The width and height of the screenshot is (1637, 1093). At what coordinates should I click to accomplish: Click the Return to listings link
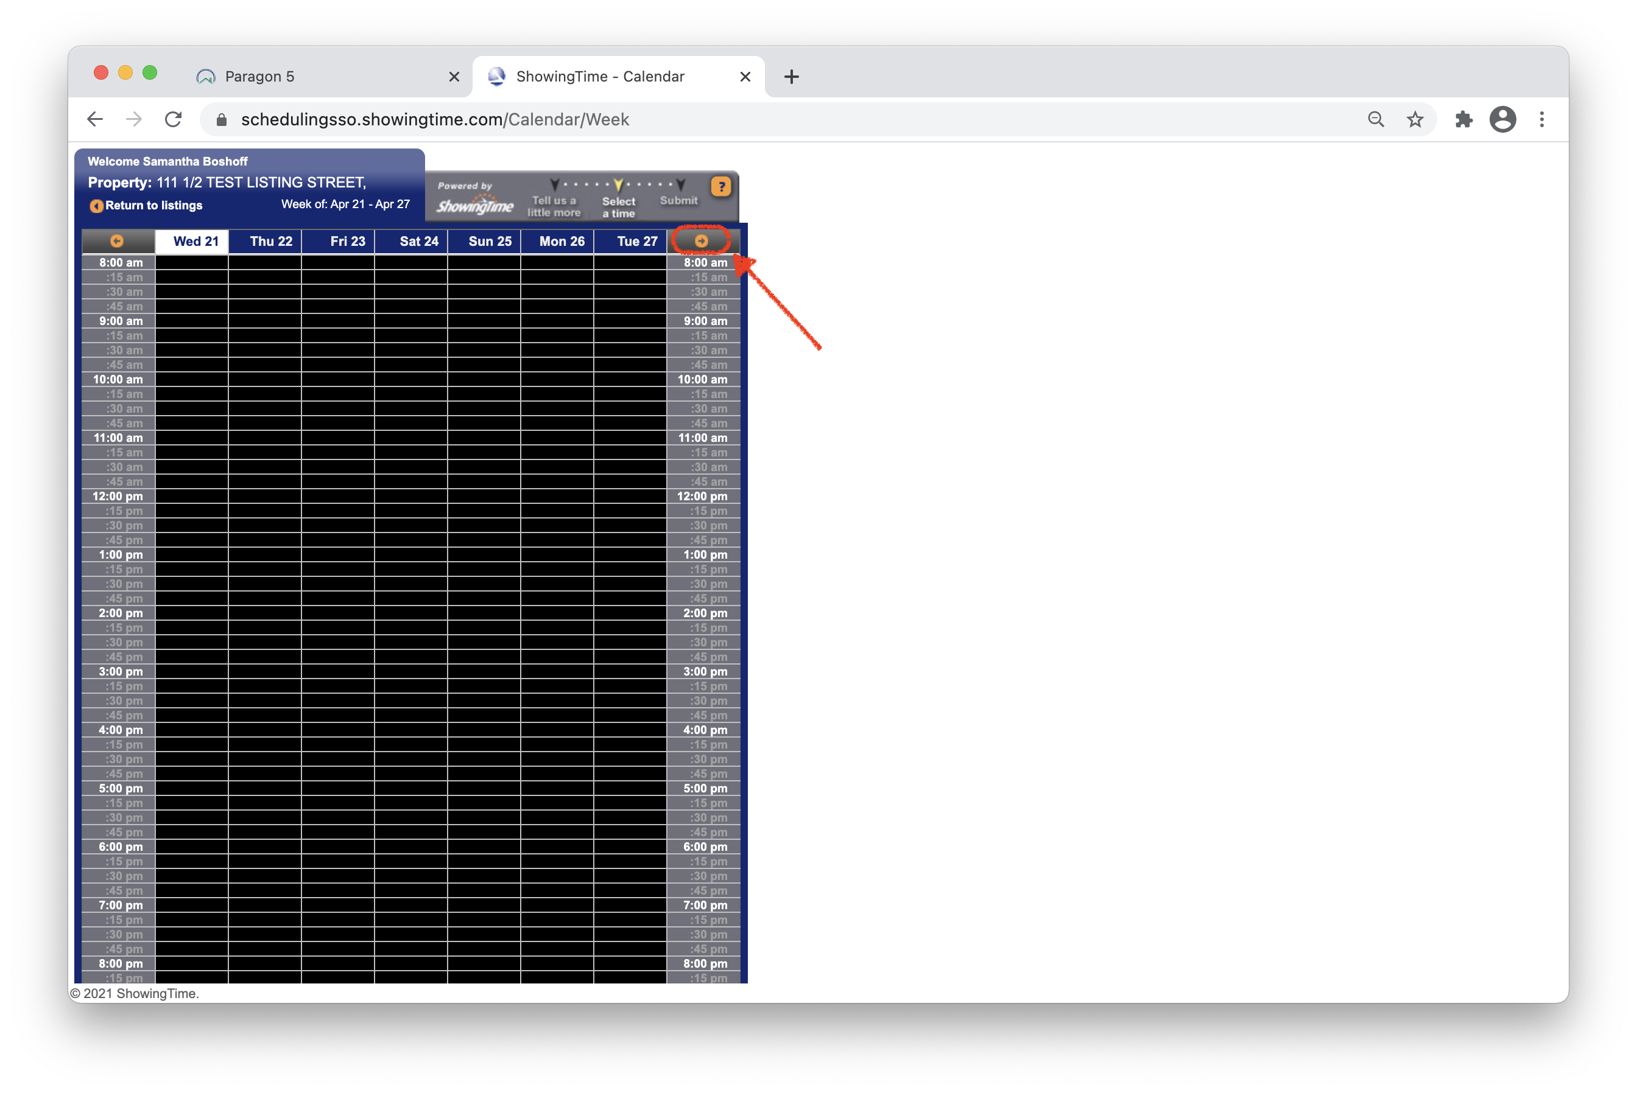pyautogui.click(x=153, y=206)
